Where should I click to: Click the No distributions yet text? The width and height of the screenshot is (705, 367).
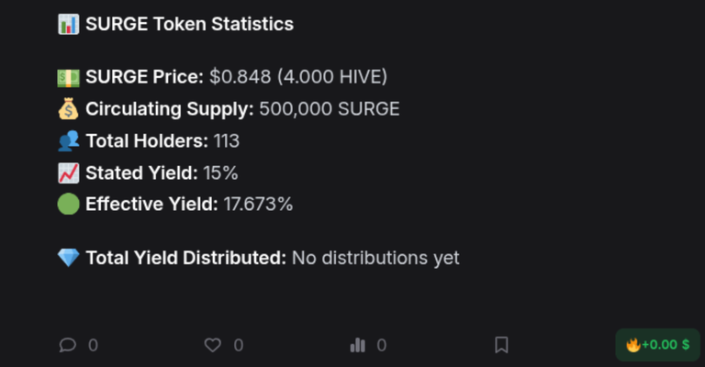tap(375, 258)
